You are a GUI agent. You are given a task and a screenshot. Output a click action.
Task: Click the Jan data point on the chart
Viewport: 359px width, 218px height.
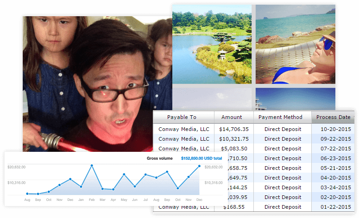coord(81,187)
